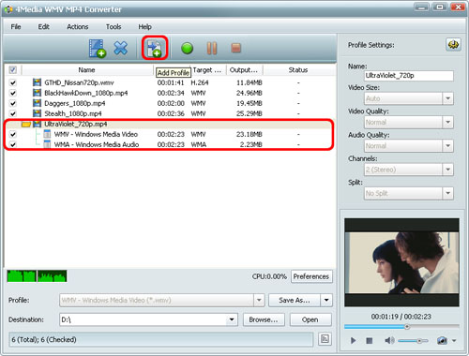Open the Split dropdown

pos(447,193)
